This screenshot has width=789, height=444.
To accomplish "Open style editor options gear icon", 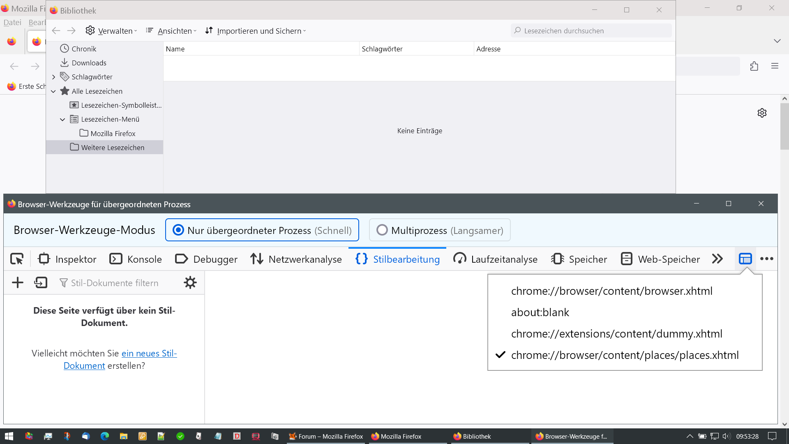I will tap(190, 283).
